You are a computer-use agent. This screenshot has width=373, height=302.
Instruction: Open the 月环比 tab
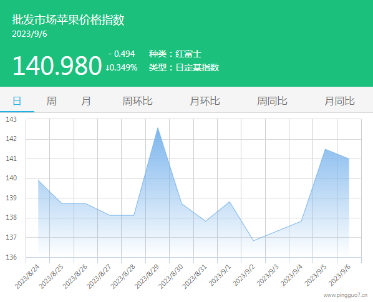[205, 101]
